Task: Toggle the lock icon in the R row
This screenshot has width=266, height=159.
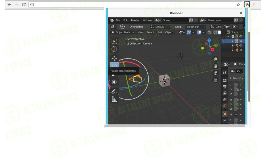Action: [238, 100]
